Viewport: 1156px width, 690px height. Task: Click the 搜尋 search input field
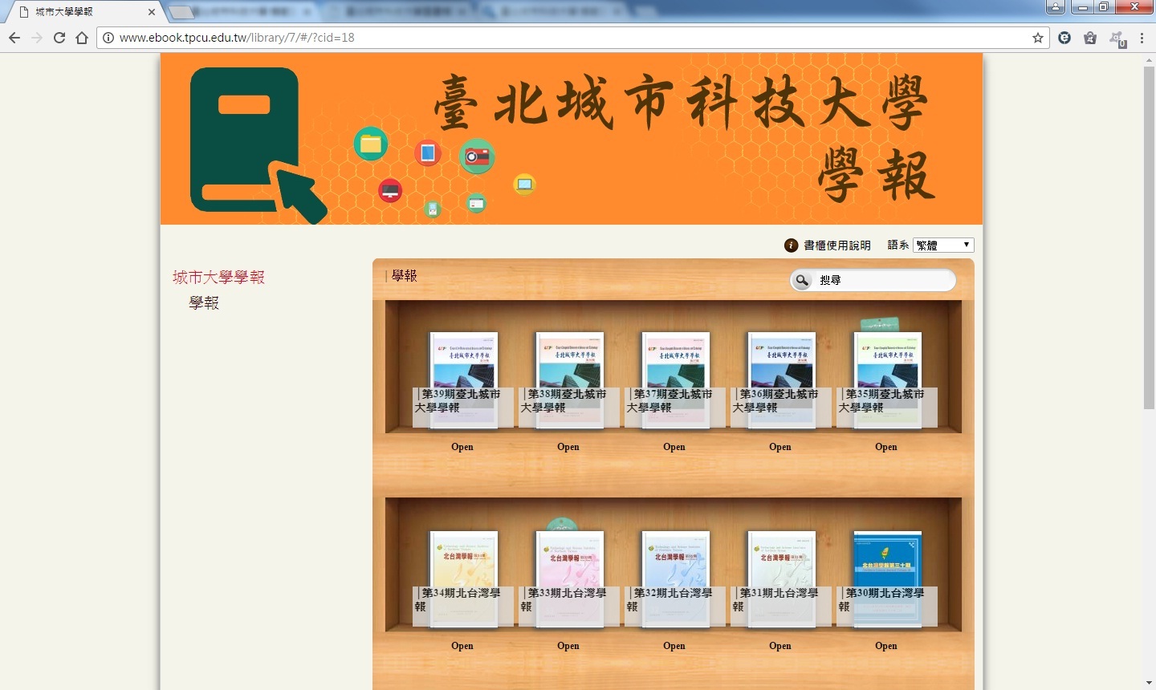[883, 280]
